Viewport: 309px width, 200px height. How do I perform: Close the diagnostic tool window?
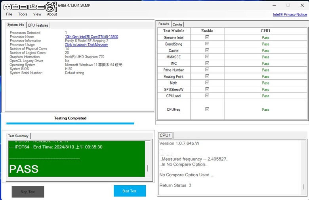(302, 5)
